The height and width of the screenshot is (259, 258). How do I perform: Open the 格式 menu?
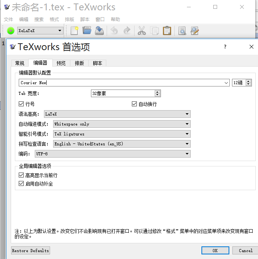coord(54,20)
